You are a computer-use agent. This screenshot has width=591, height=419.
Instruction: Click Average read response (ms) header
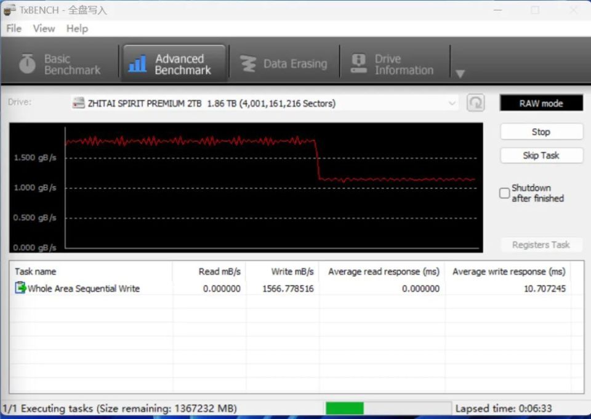pyautogui.click(x=382, y=272)
